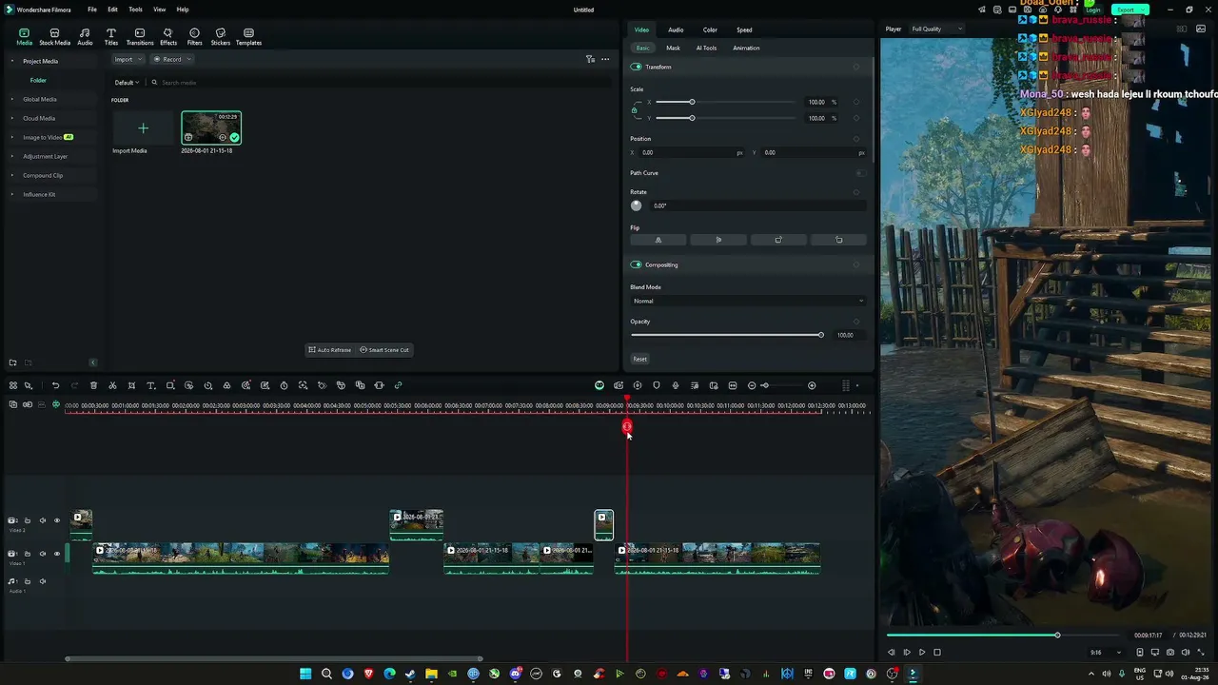Zoom in the timeline with plus icon

point(812,385)
